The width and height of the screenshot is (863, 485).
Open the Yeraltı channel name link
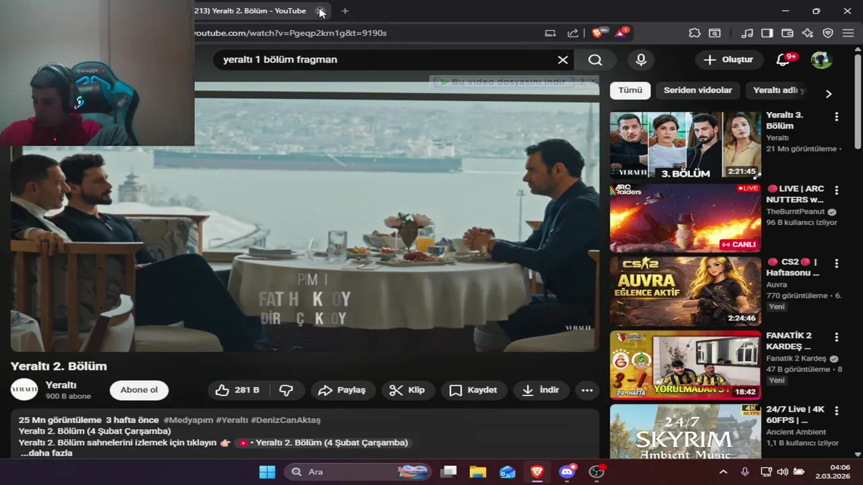(x=61, y=385)
